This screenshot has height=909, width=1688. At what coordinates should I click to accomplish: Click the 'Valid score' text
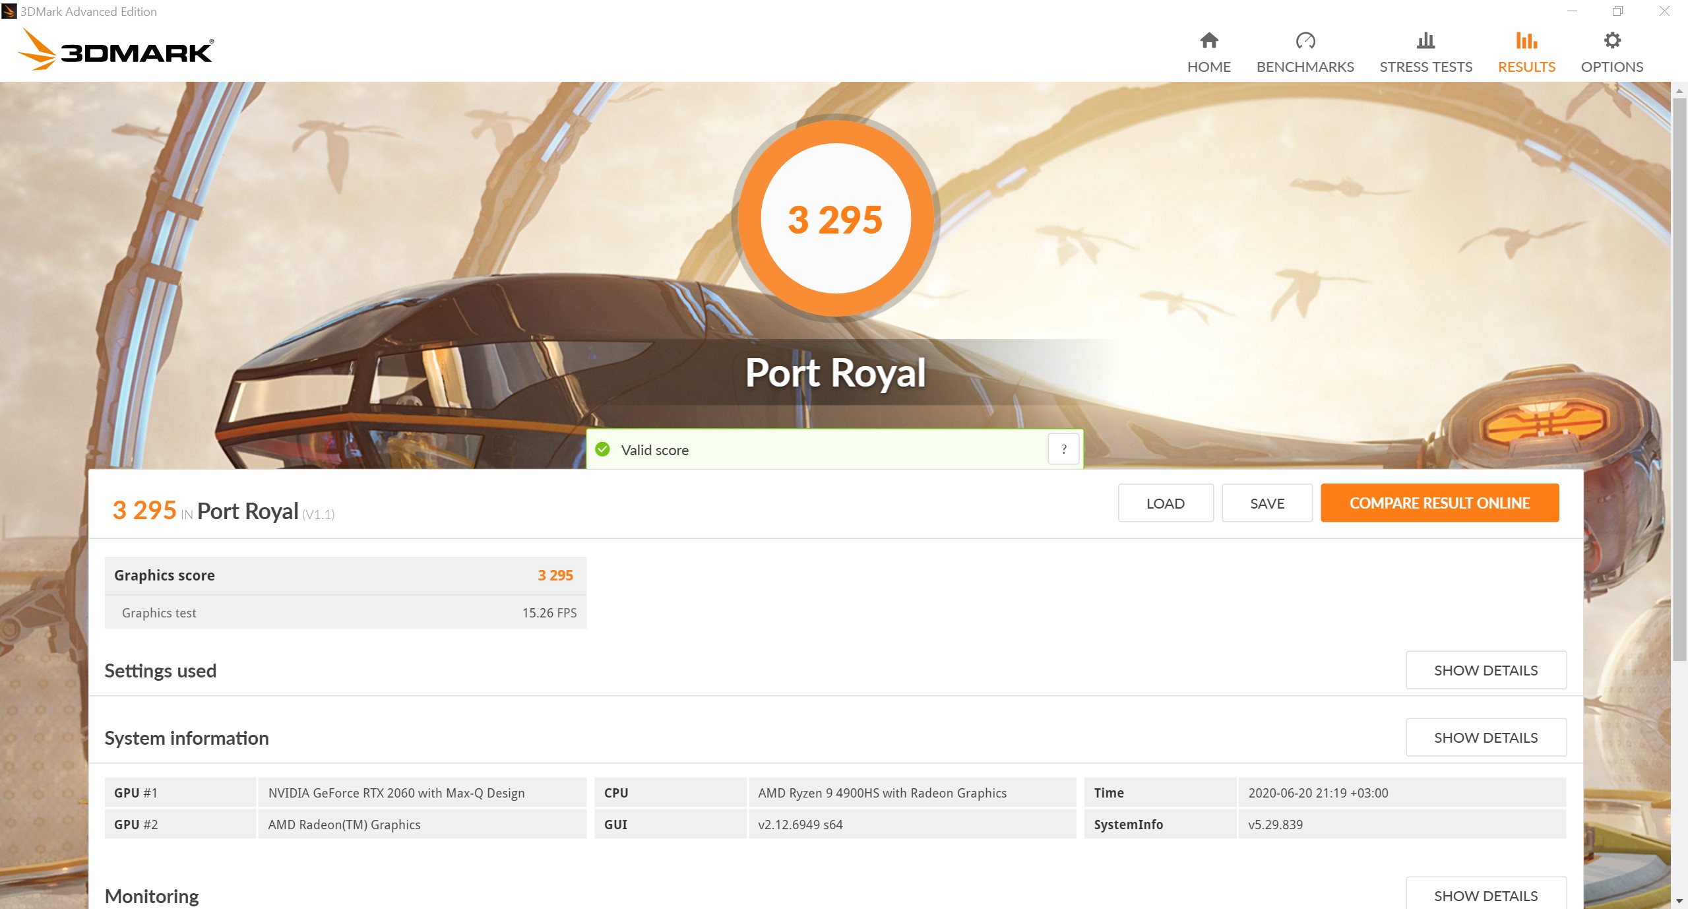point(654,450)
